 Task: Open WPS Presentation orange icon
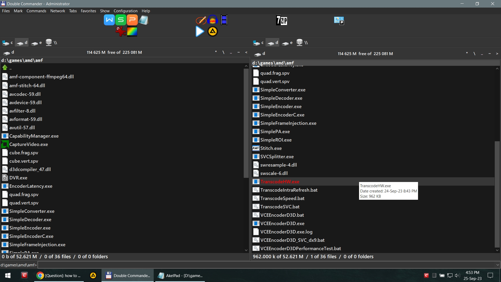(x=132, y=20)
